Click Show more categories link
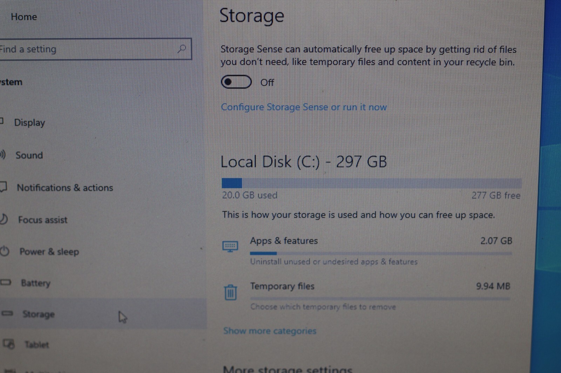Screen dimensions: 561x373 tap(270, 331)
